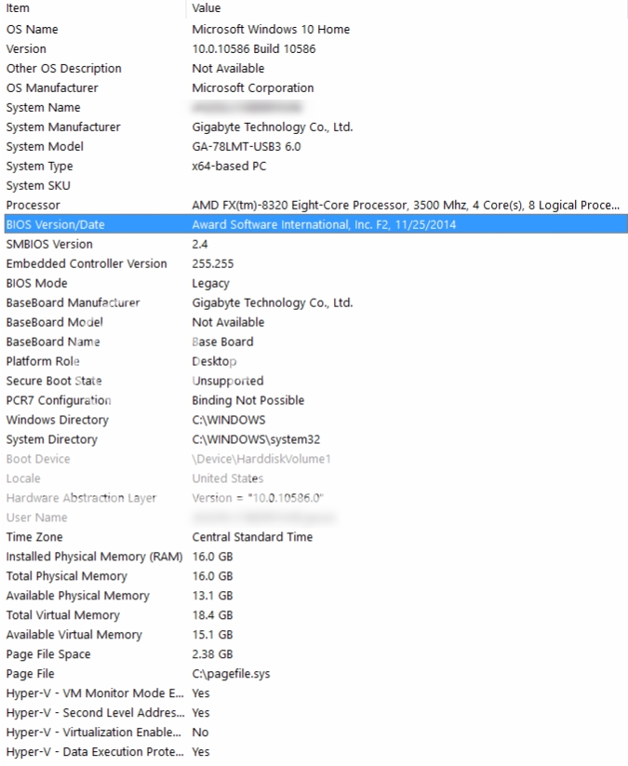Select the Processor row
The width and height of the screenshot is (628, 766).
[x=33, y=205]
